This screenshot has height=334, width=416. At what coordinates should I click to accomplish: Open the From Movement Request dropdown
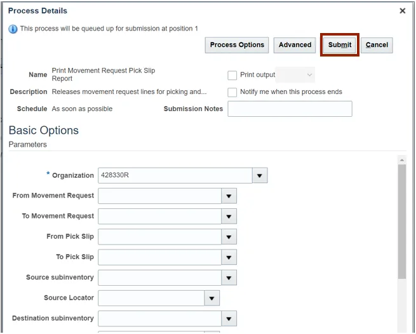click(229, 196)
